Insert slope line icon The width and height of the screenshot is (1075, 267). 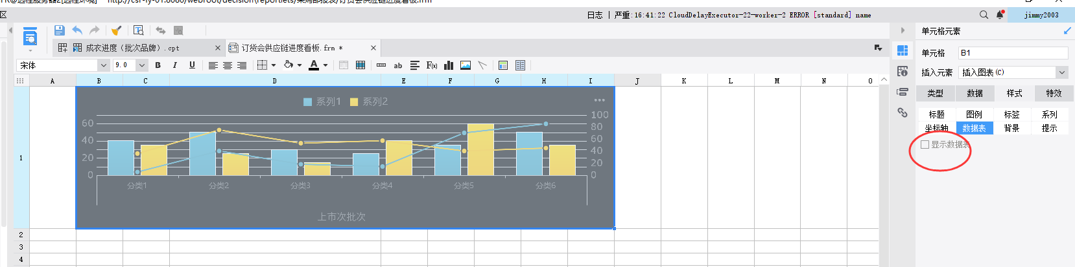click(x=482, y=65)
